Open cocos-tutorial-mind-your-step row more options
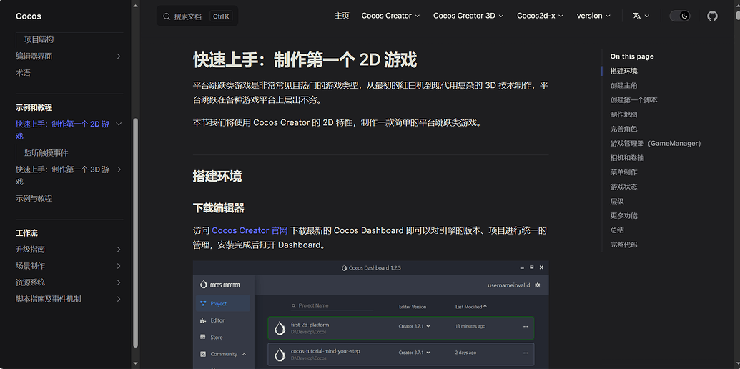This screenshot has height=369, width=740. click(x=526, y=353)
